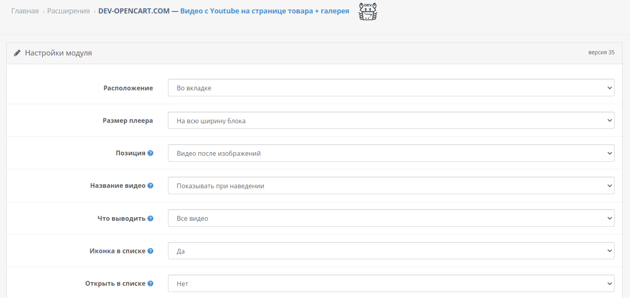This screenshot has width=630, height=298.
Task: Click the help icon next to Иконка в списке
Action: [150, 251]
